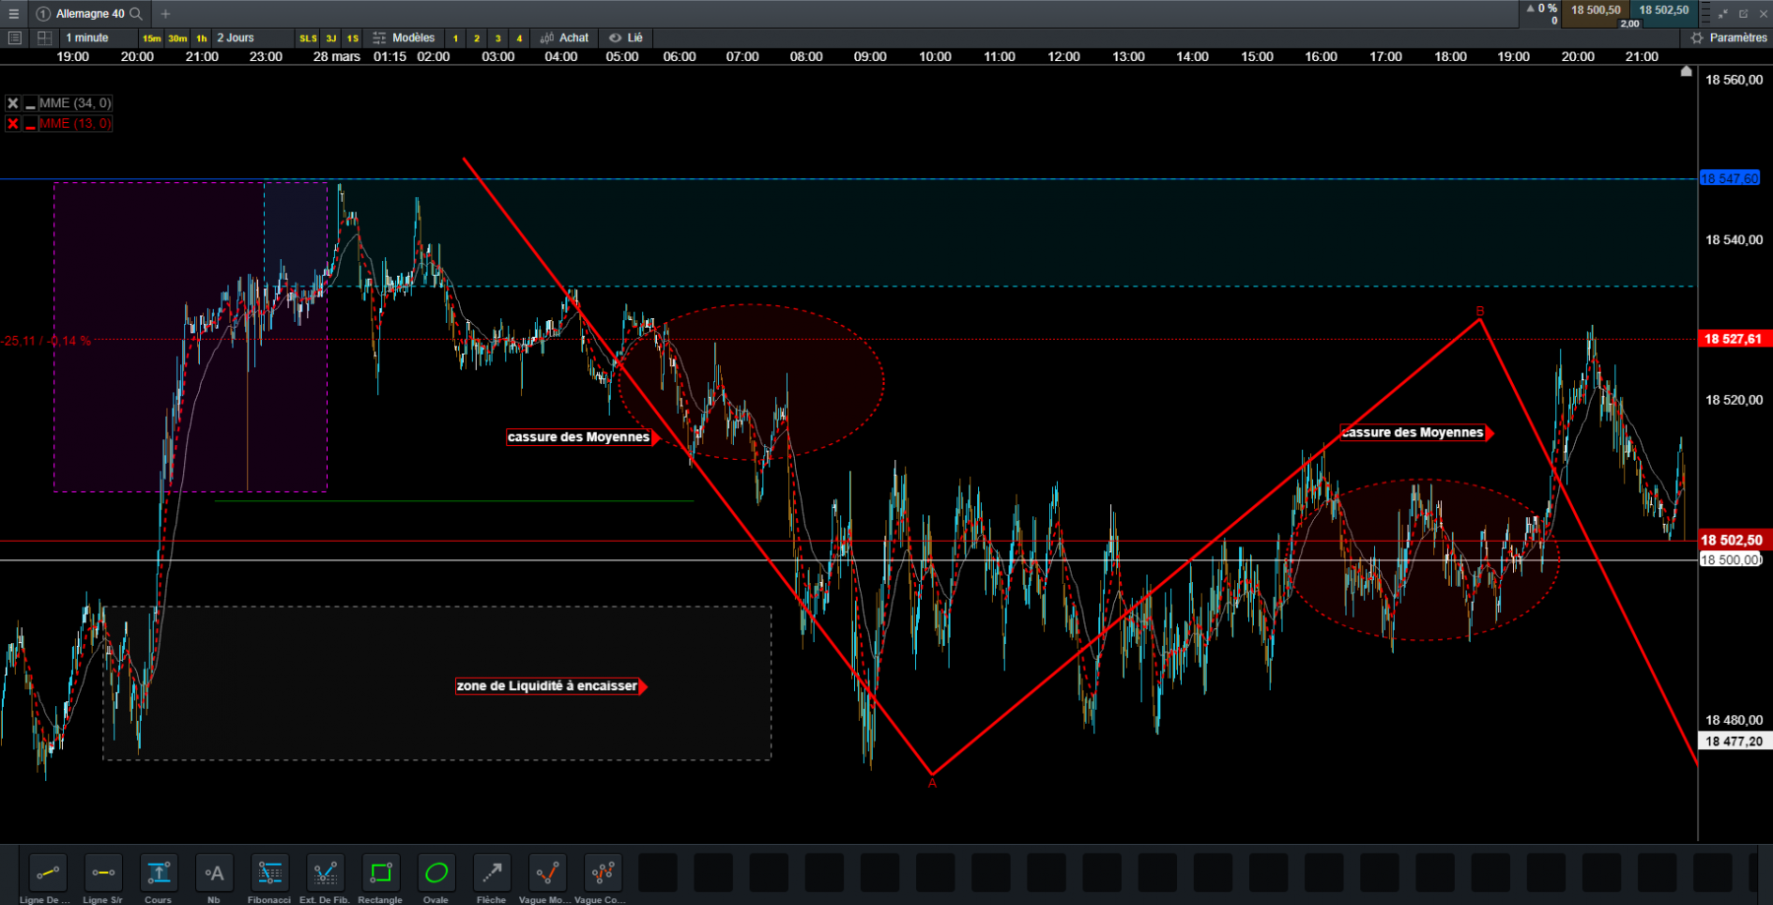Select the 1S period preset

[x=353, y=38]
